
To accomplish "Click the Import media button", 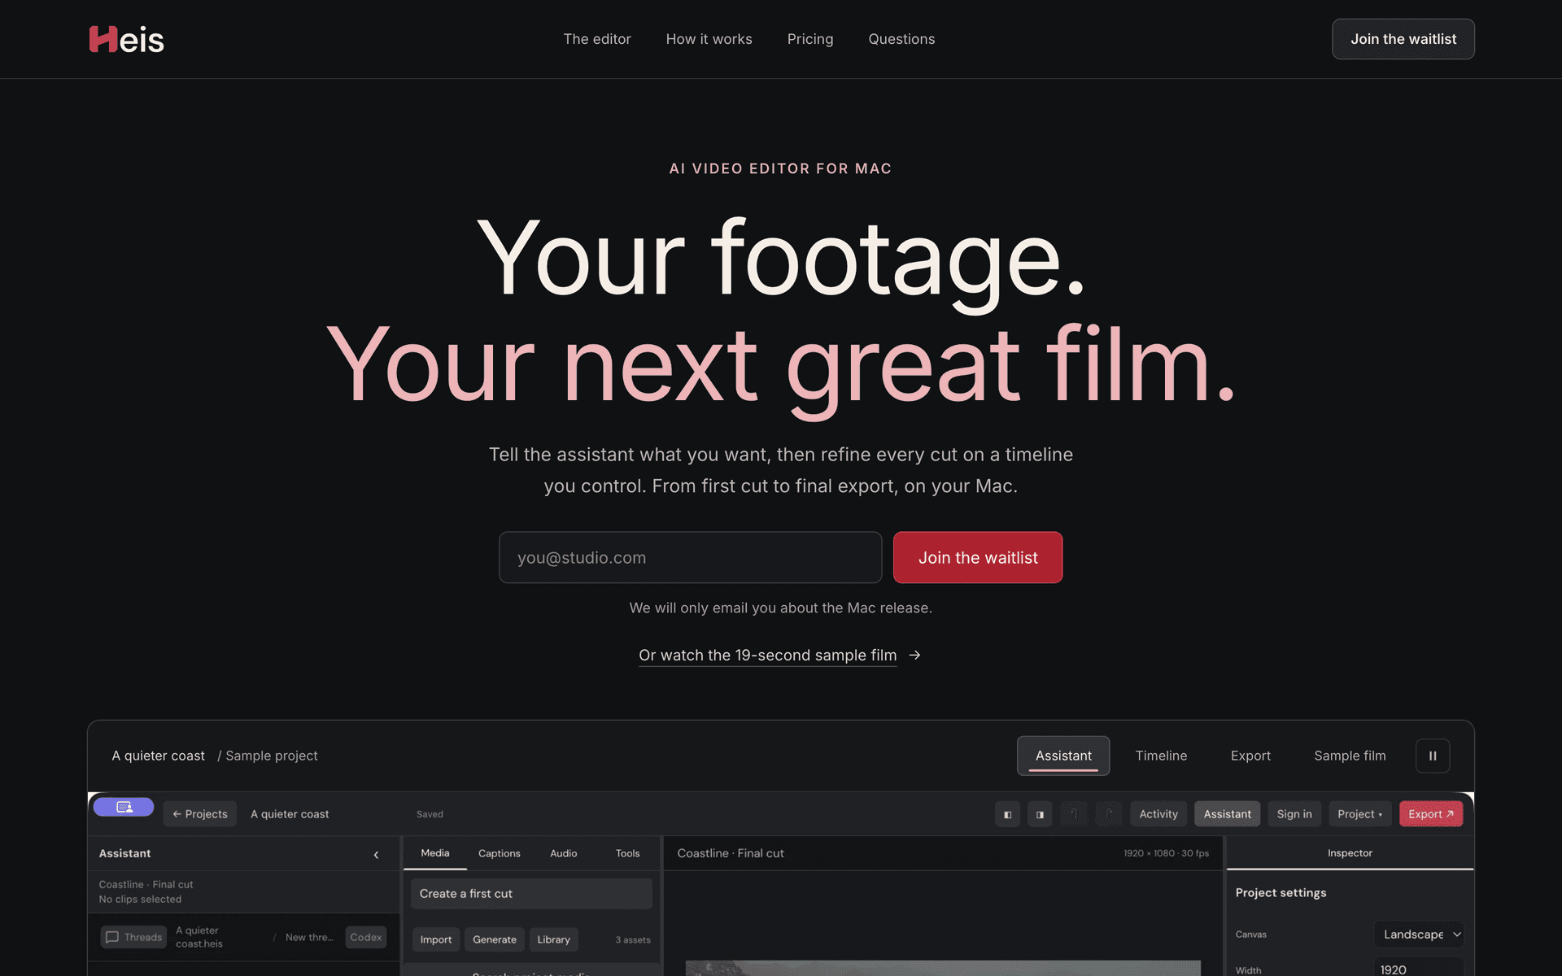I will (x=436, y=939).
